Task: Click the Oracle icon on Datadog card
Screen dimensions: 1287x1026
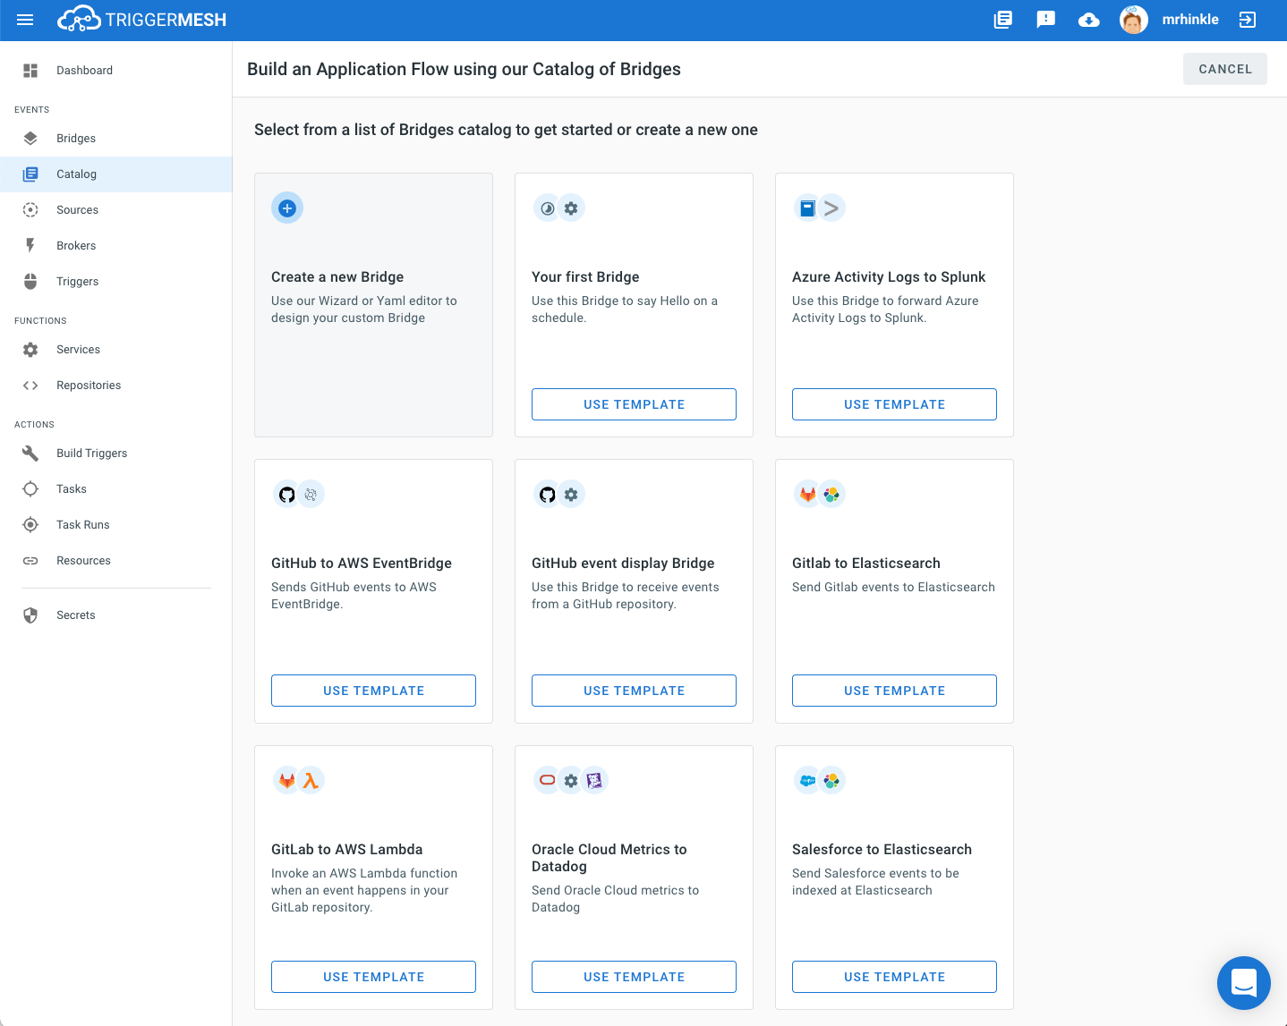Action: (547, 781)
